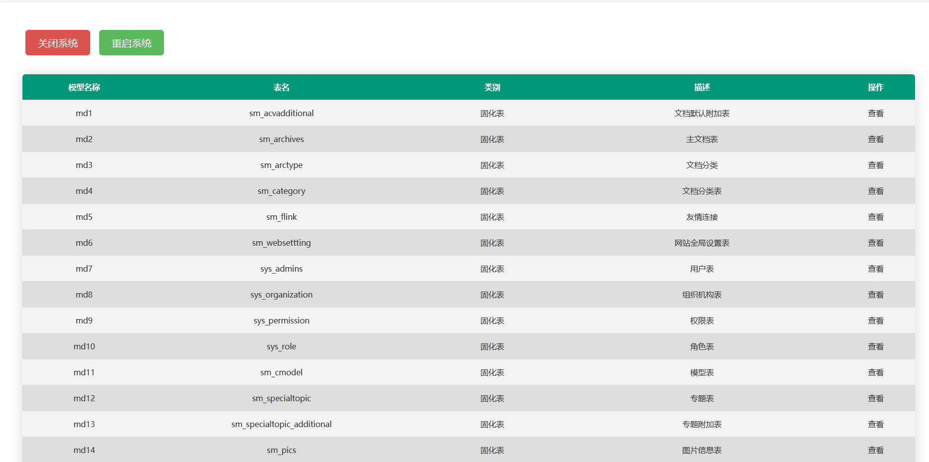Click the 模型名称 column header
This screenshot has width=929, height=462.
click(84, 87)
